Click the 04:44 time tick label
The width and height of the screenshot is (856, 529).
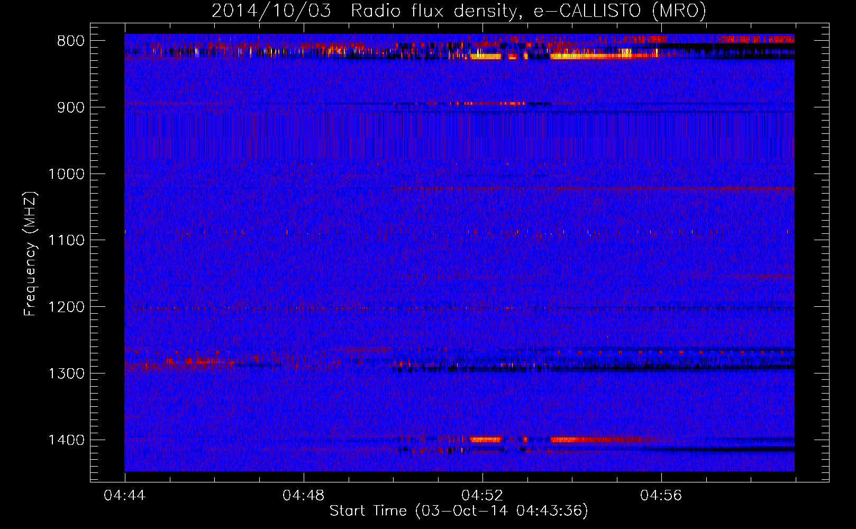[x=125, y=496]
